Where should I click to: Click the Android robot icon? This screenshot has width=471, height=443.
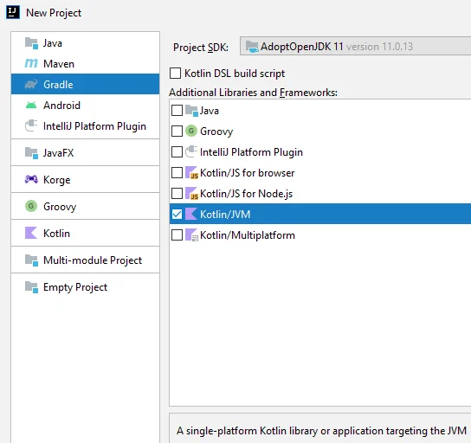point(31,106)
